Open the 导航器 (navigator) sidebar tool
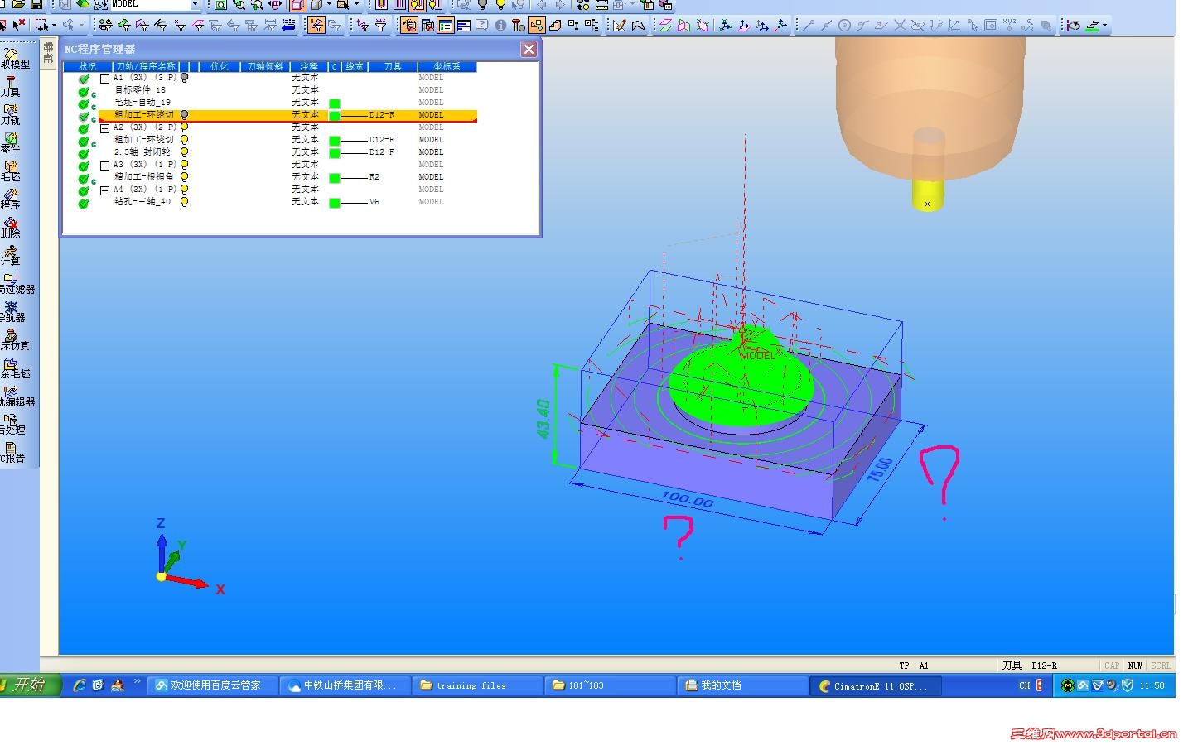 pyautogui.click(x=12, y=311)
